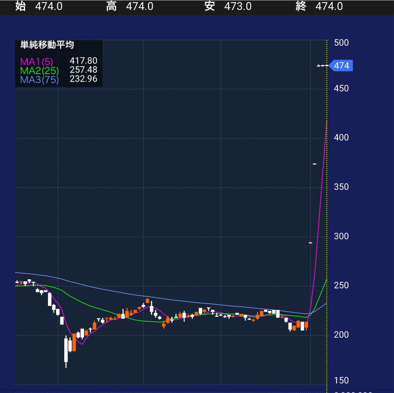Image resolution: width=394 pixels, height=393 pixels.
Task: Click the opening price 始 474.0
Action: tap(39, 6)
